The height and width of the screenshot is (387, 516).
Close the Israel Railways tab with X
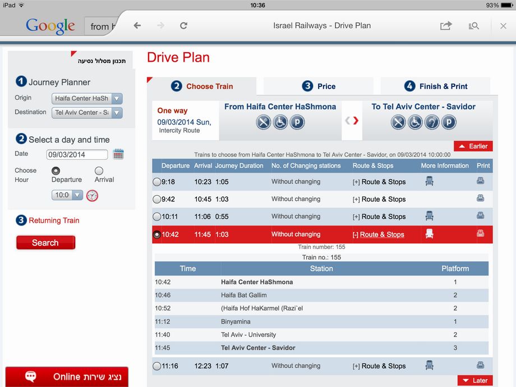click(503, 26)
